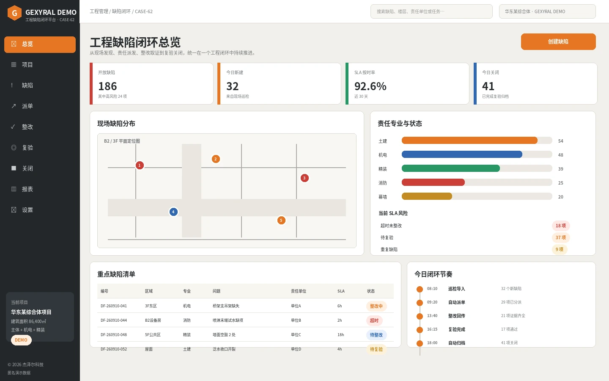Click the 报表 columns icon
609x381 pixels.
pos(14,189)
